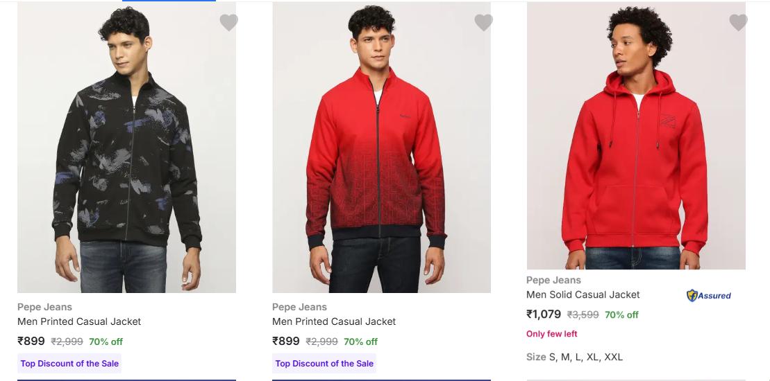View the red hooded jacket photo
The height and width of the screenshot is (381, 770).
point(636,136)
